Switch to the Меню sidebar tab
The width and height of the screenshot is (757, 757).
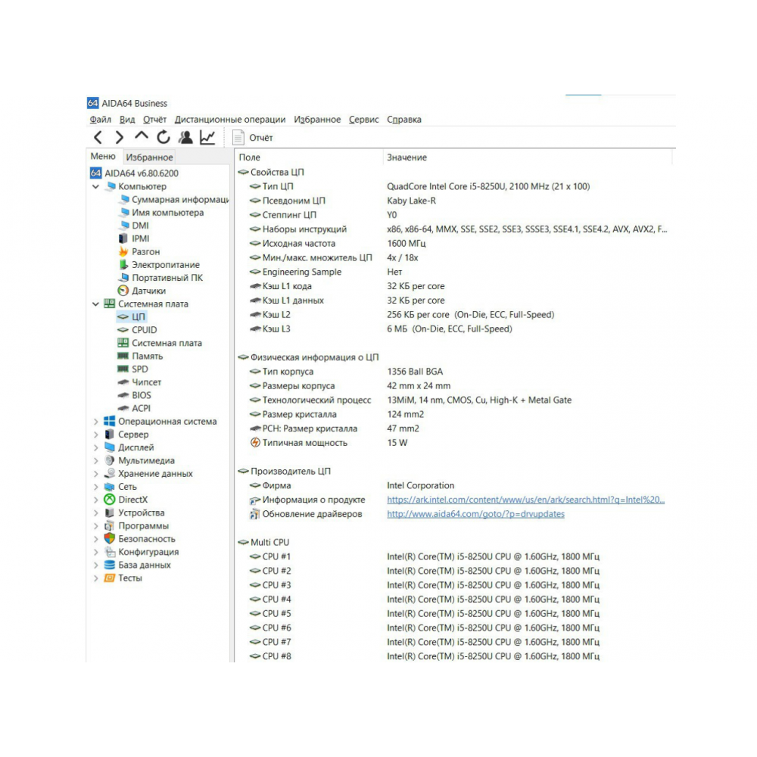pyautogui.click(x=103, y=157)
